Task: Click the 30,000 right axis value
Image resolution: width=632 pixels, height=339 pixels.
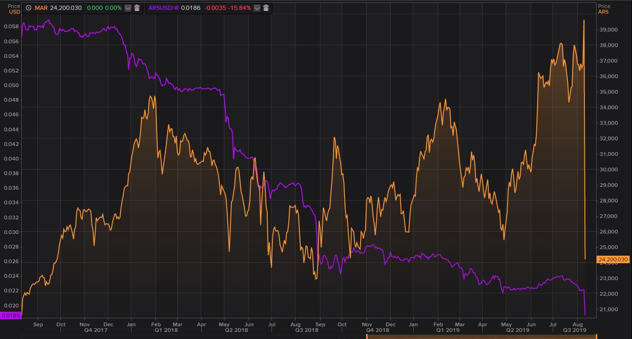Action: (608, 169)
